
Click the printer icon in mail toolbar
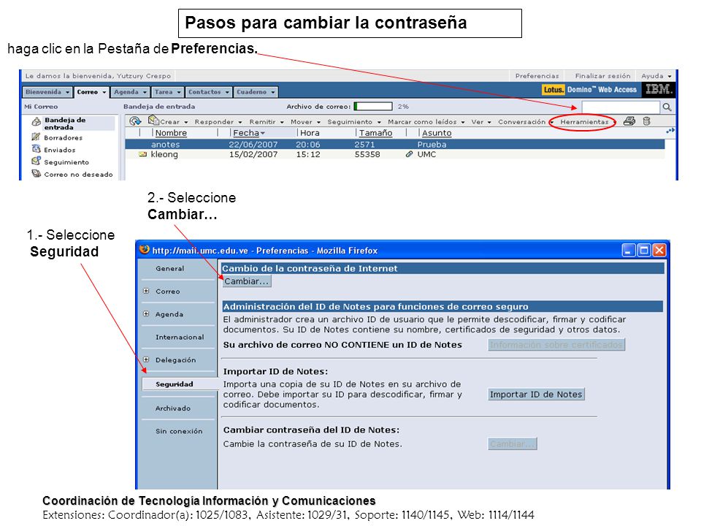tap(629, 121)
